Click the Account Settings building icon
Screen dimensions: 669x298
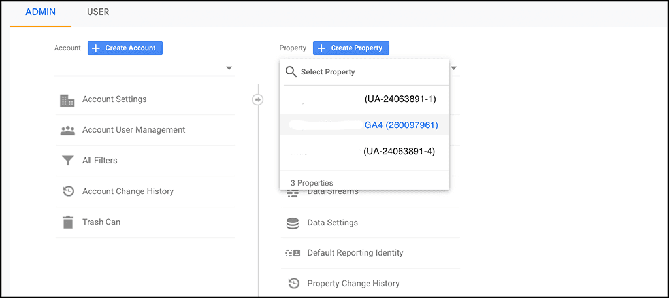[67, 100]
